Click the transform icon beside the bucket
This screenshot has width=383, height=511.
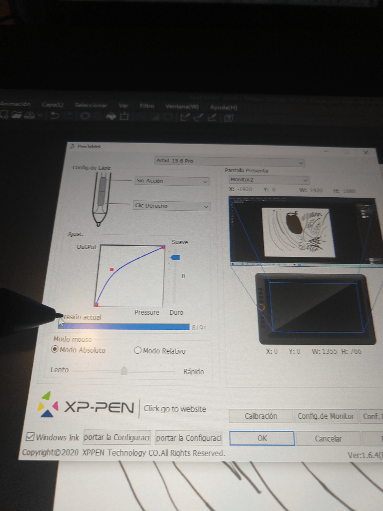tap(124, 117)
